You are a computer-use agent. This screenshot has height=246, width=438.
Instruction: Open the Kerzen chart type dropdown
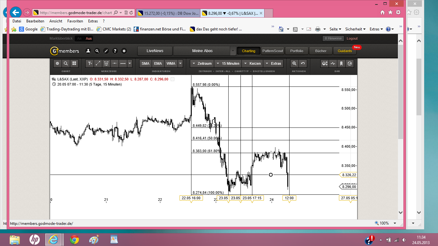point(253,63)
